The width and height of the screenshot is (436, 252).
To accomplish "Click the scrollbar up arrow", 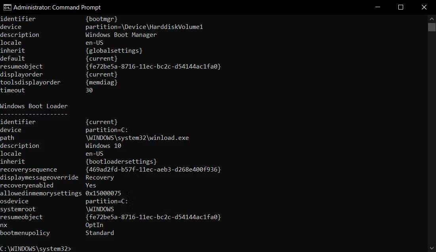I will pyautogui.click(x=431, y=18).
